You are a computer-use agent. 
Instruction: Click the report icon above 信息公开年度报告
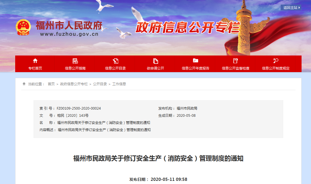195,61
